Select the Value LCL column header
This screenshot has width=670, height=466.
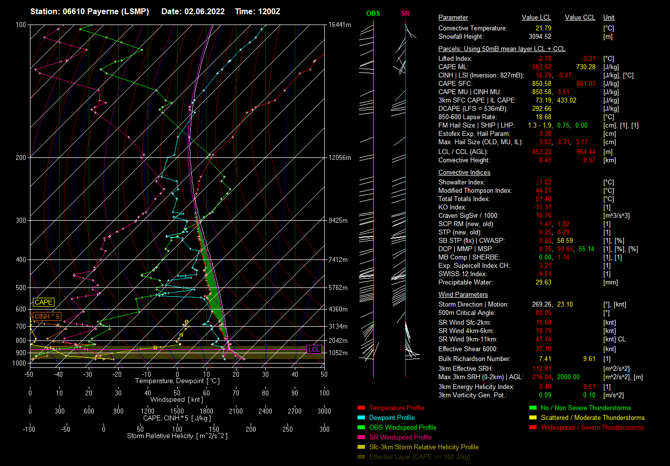(x=536, y=18)
